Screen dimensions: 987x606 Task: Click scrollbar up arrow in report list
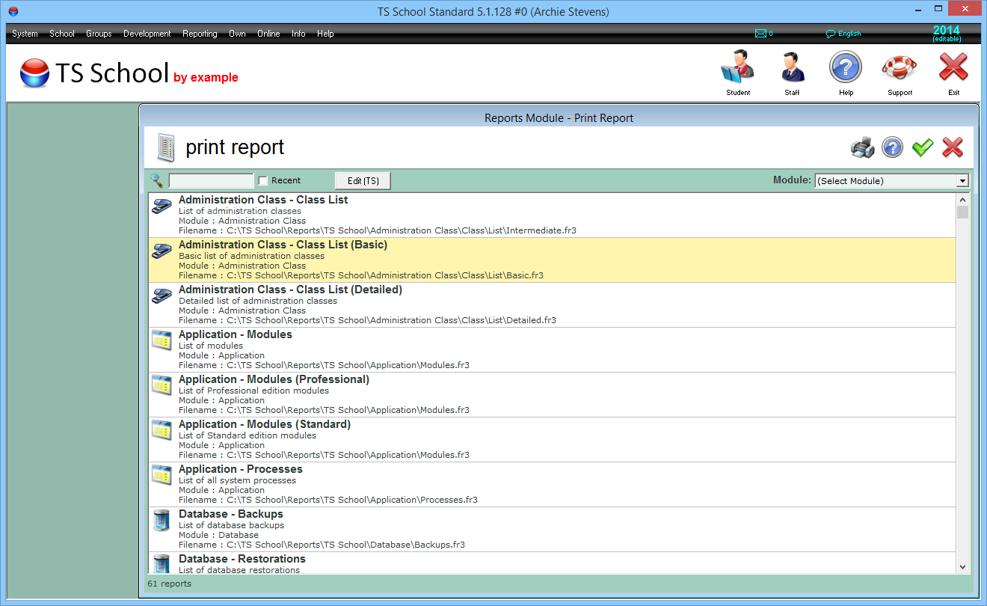(x=962, y=199)
